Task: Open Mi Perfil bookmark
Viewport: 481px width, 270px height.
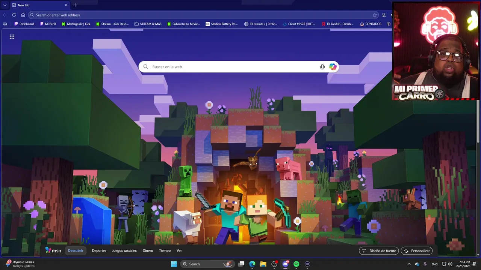Action: [x=48, y=24]
